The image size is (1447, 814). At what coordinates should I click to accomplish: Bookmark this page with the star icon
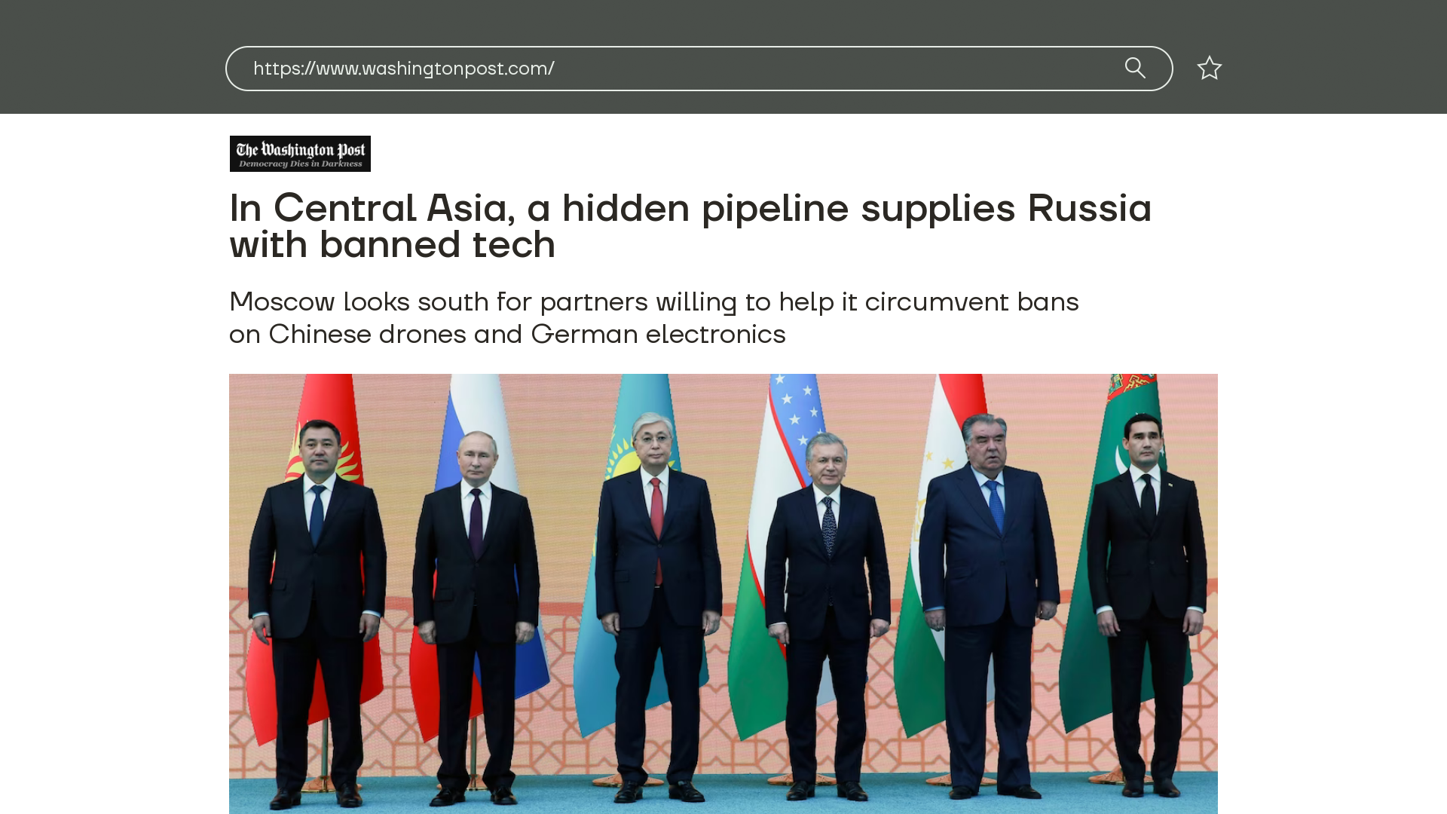(x=1209, y=68)
